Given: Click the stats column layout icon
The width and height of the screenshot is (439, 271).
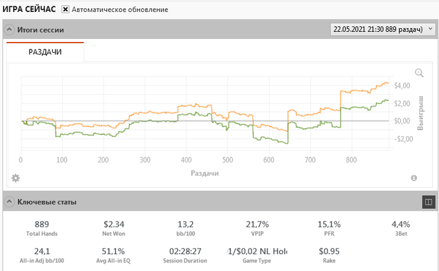Looking at the screenshot, I should [x=428, y=202].
